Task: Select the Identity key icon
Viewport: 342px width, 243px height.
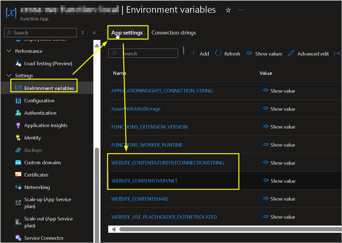Action: click(18, 138)
